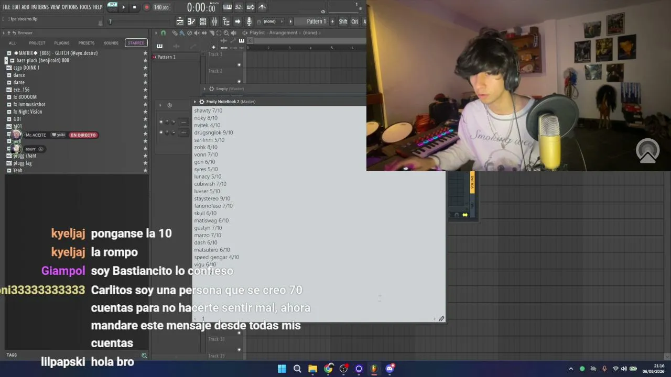Open the Mixer view

pos(214,21)
